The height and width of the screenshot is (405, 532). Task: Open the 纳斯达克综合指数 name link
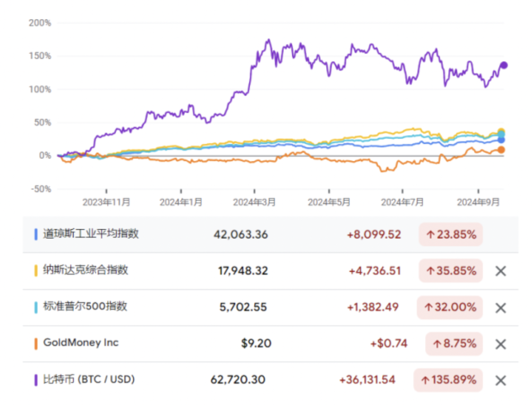click(85, 270)
